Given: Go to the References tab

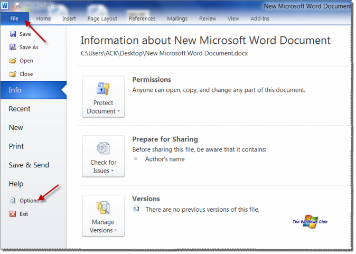Looking at the screenshot, I should click(x=142, y=18).
